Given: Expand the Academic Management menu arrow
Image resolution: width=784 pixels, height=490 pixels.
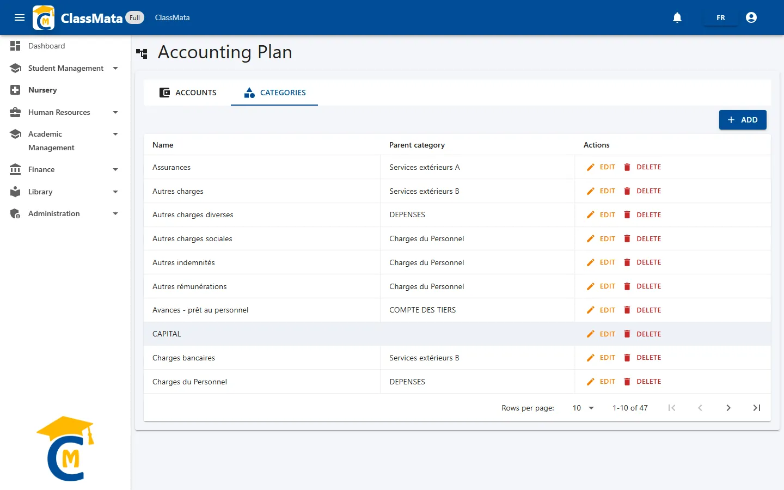Looking at the screenshot, I should (x=115, y=134).
